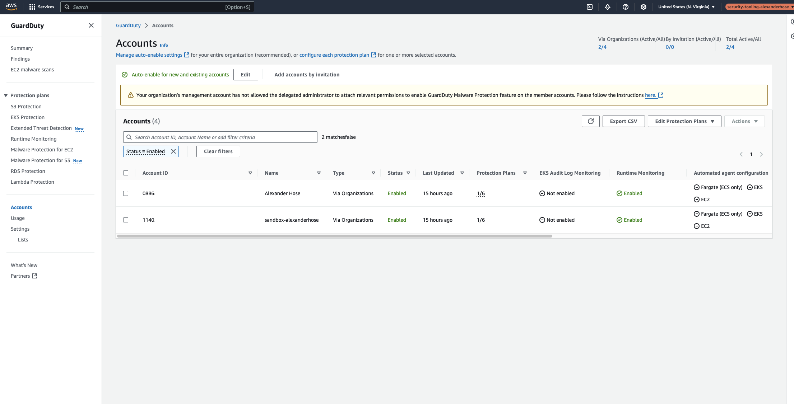Click the green check icon for auto-enable
Viewport: 794px width, 404px height.
click(x=125, y=75)
